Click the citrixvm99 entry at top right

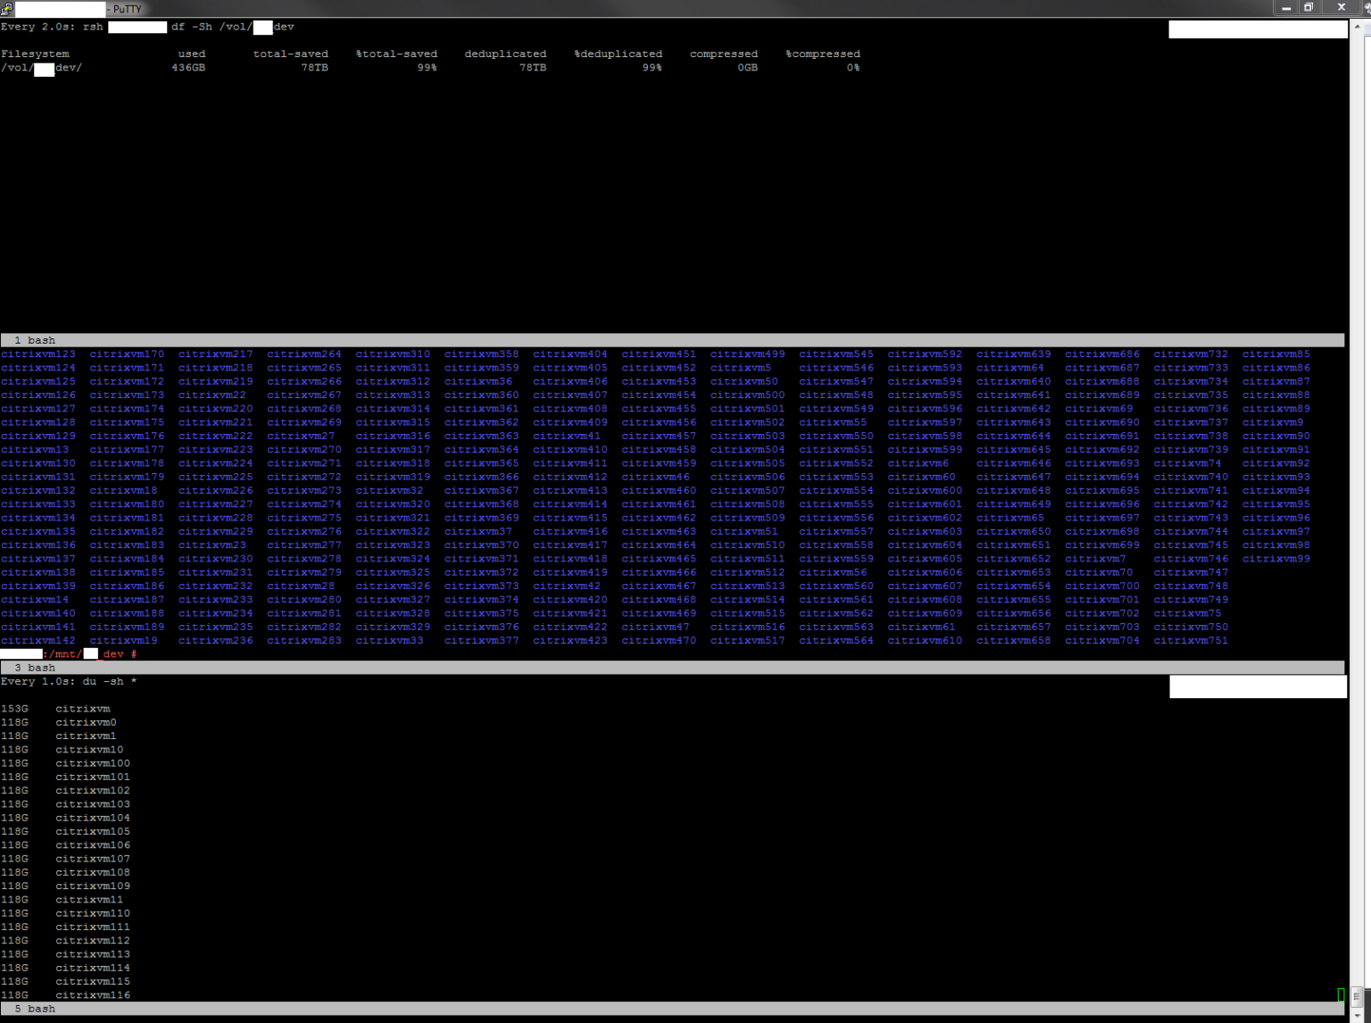tap(1275, 558)
